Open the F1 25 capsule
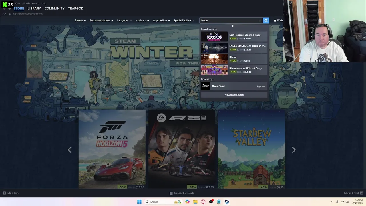The image size is (366, 206). coord(182,149)
